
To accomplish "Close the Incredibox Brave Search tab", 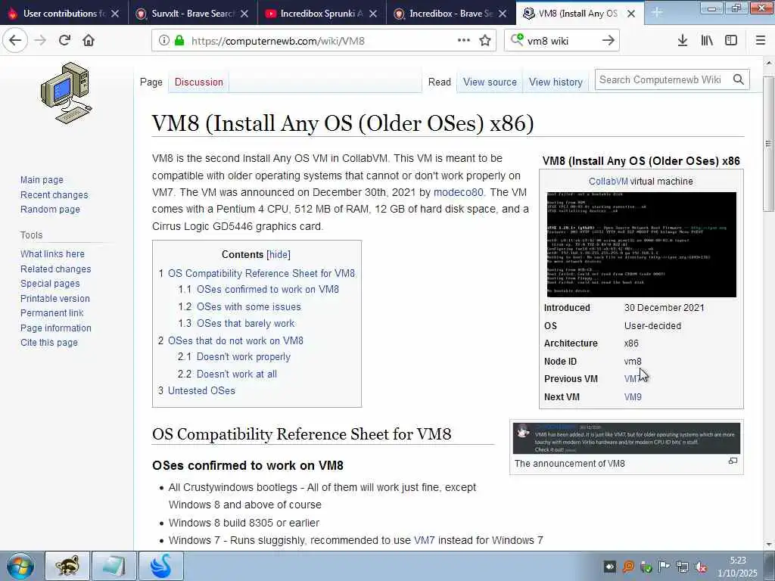I will coord(503,14).
